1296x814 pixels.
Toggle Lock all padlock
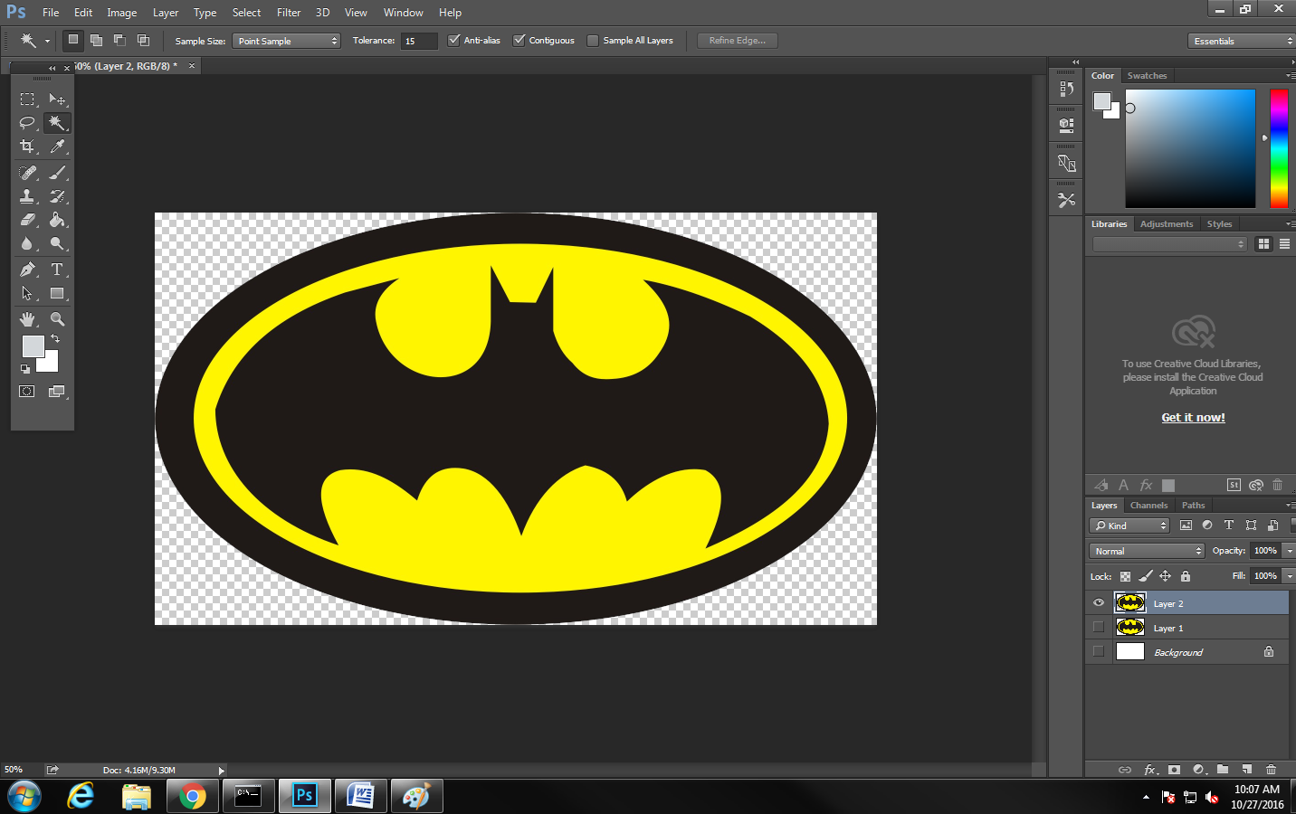tap(1186, 576)
